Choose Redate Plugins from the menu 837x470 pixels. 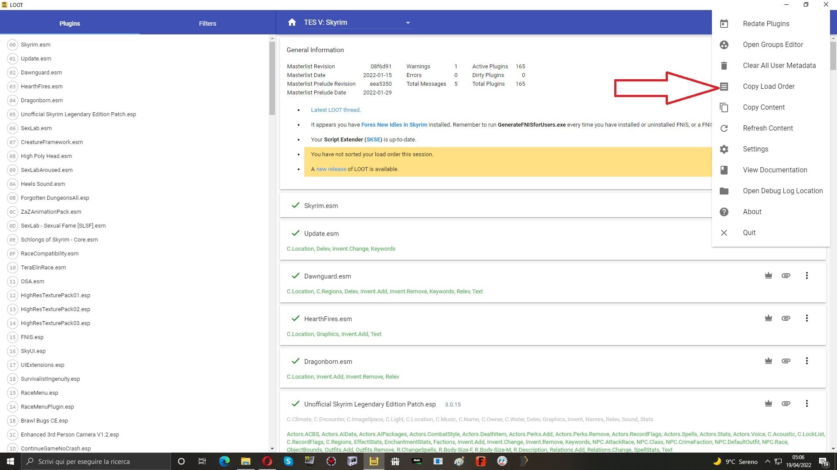tap(770, 23)
